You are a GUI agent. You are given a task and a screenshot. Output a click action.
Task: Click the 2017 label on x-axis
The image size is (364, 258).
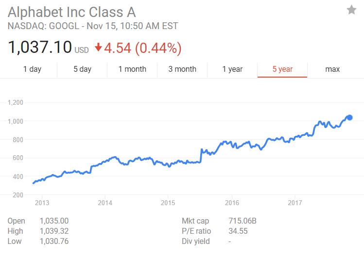[x=295, y=203]
